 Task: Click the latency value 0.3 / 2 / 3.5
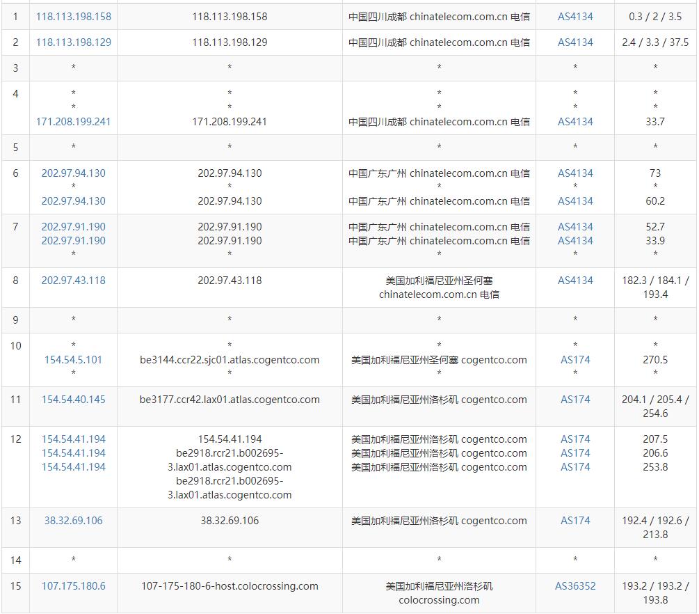(655, 17)
